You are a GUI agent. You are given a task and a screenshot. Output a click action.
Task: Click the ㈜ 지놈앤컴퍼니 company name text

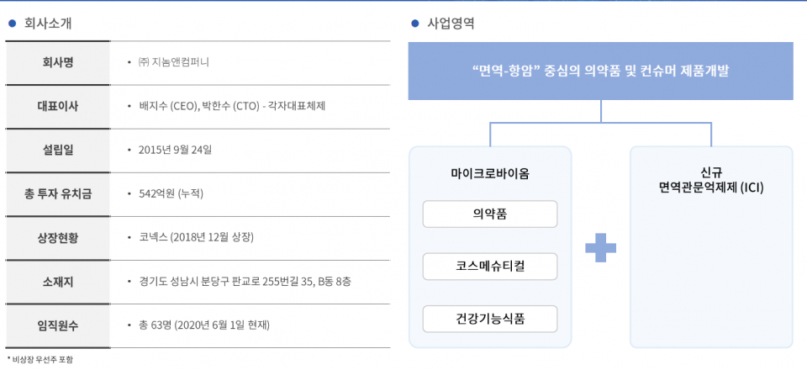174,62
